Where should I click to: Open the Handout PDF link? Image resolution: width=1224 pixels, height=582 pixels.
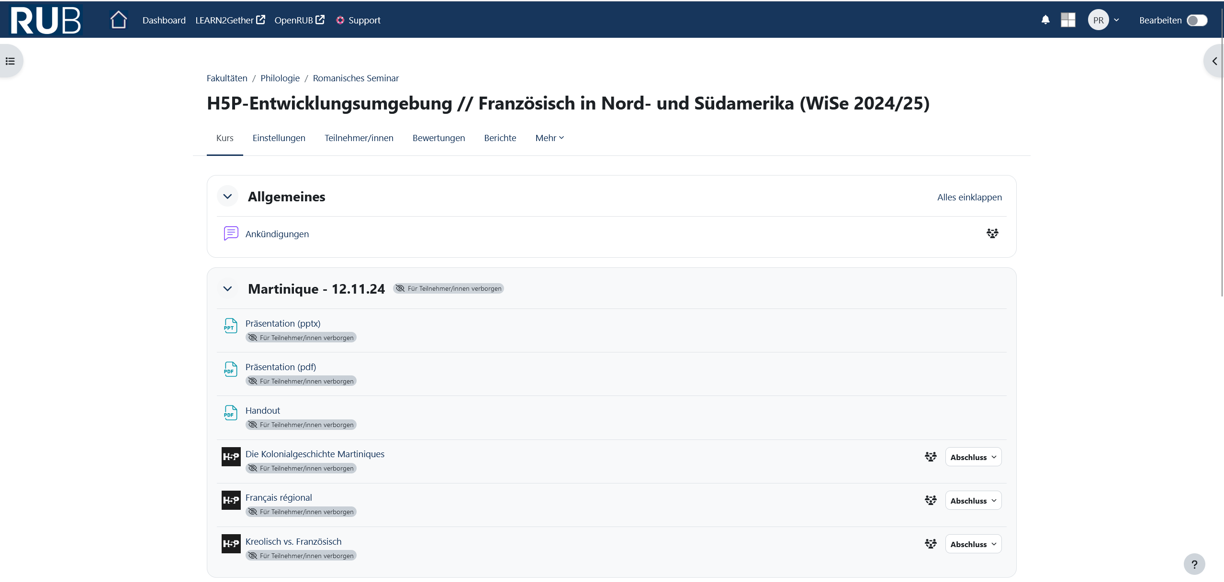pos(263,410)
